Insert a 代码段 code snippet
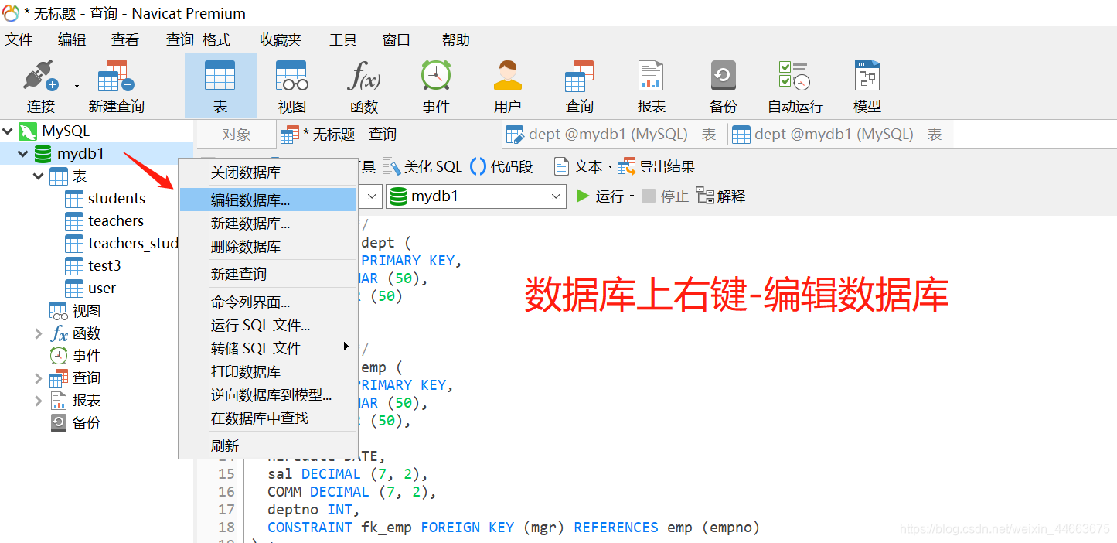This screenshot has height=543, width=1117. pos(502,166)
